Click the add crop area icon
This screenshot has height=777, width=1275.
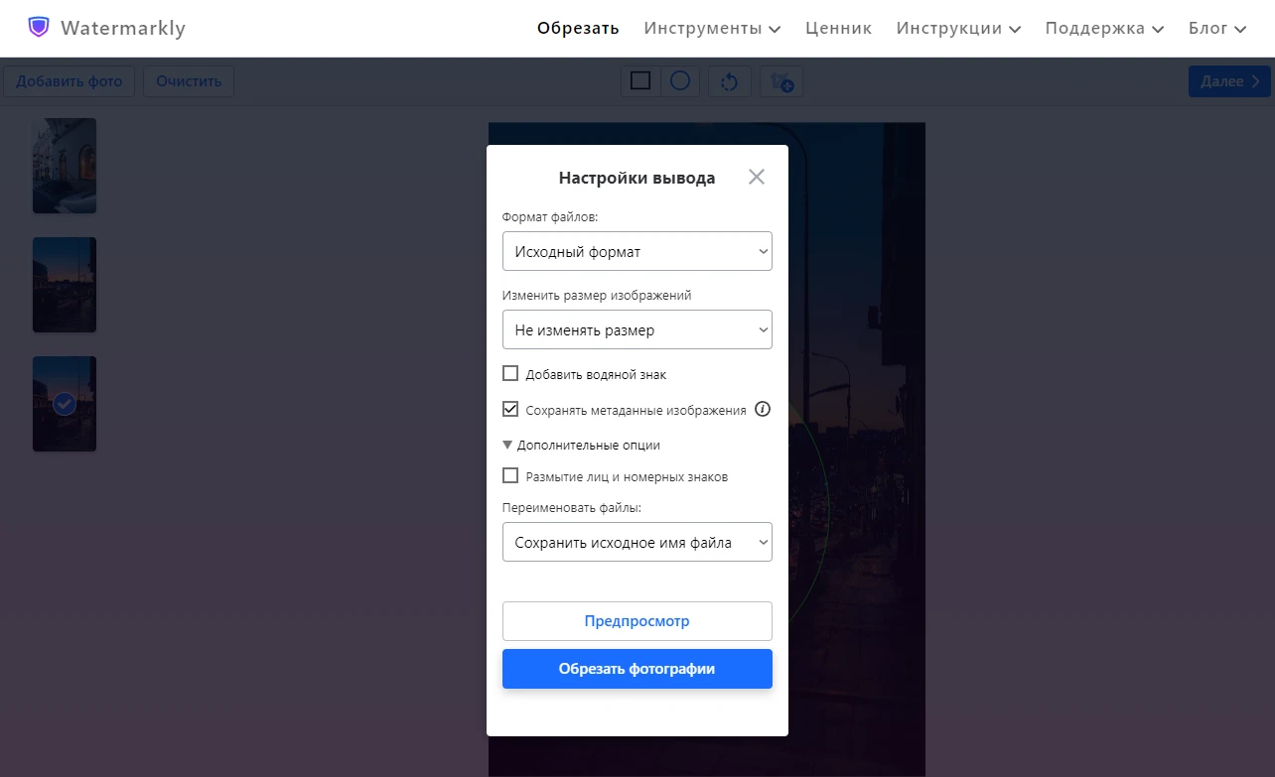[x=781, y=81]
